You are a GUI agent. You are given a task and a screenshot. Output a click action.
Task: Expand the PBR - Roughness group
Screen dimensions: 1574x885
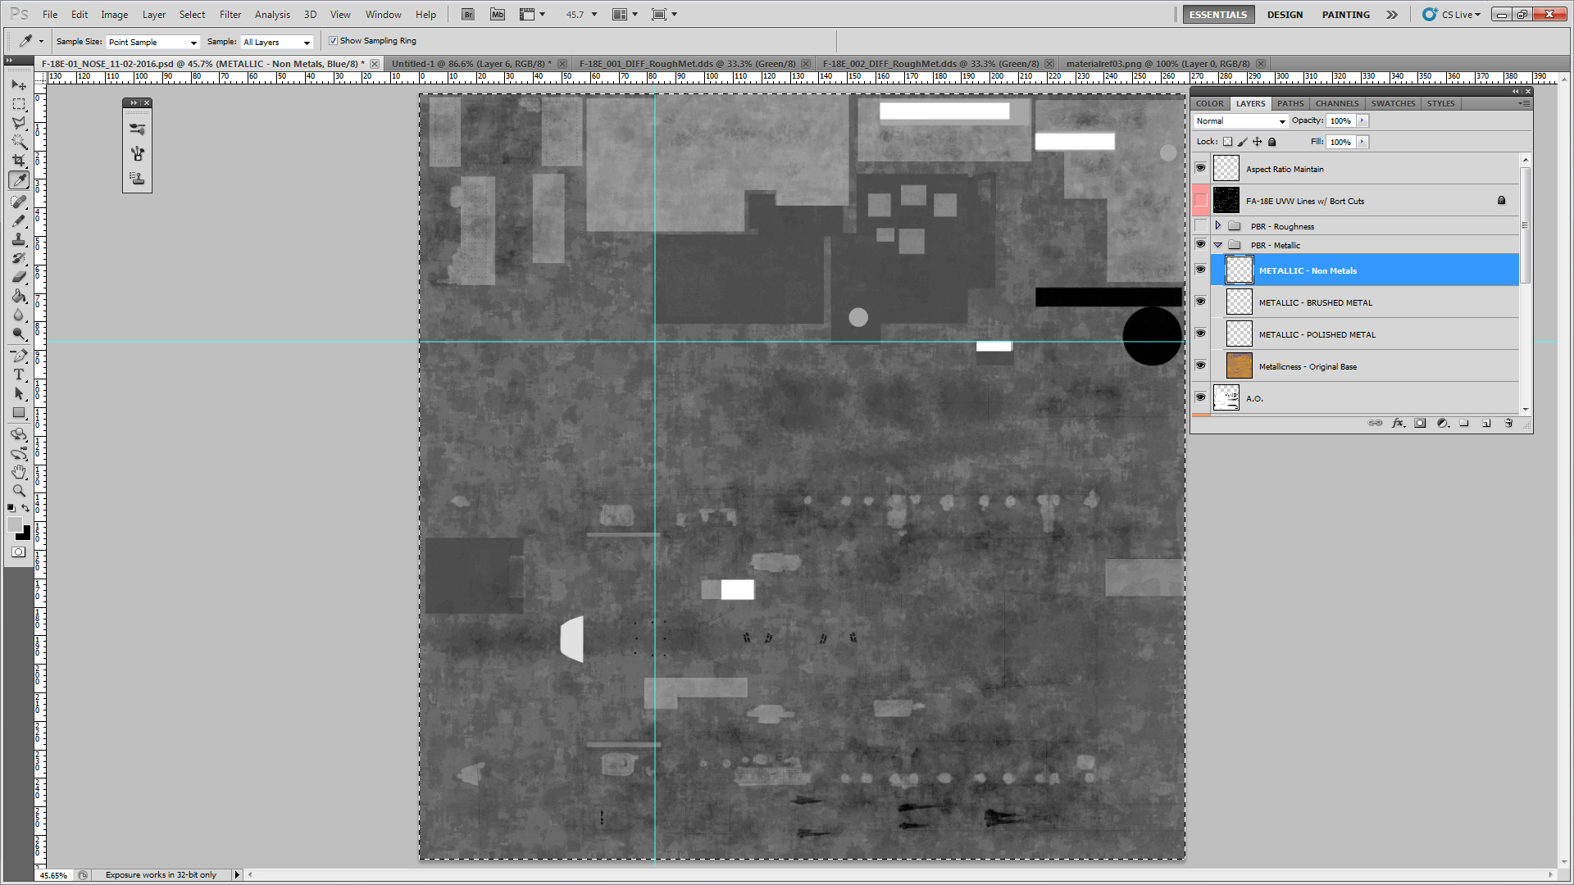click(x=1218, y=225)
